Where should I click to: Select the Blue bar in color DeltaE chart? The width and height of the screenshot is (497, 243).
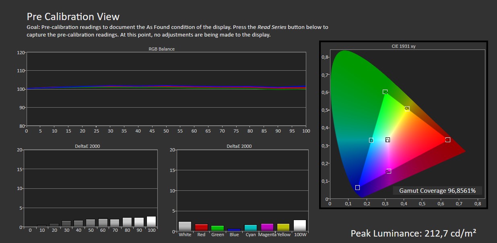(x=234, y=230)
